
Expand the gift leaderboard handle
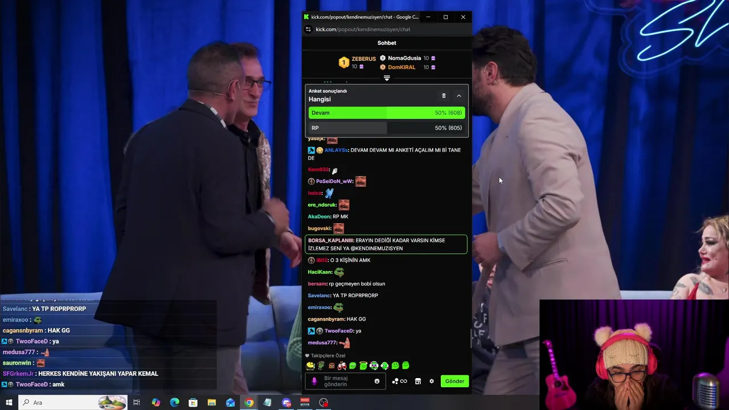(x=387, y=78)
